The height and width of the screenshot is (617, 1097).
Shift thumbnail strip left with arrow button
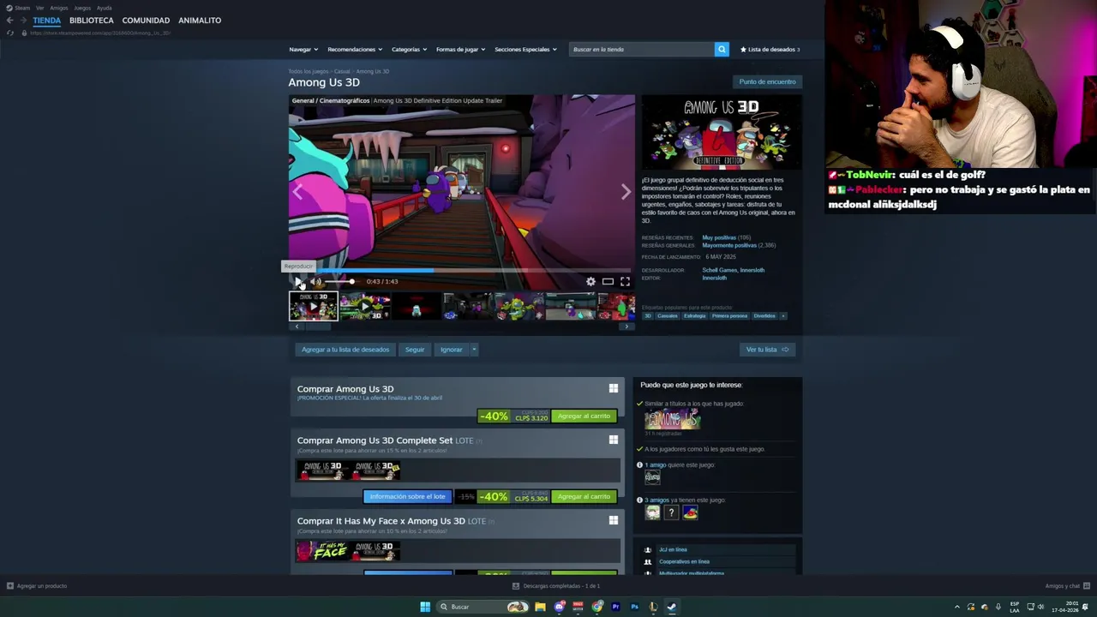297,326
